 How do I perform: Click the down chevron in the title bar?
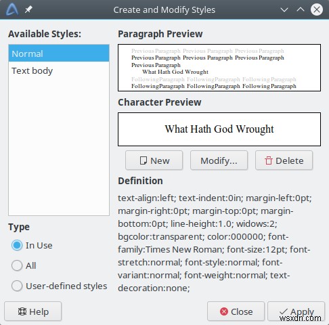pyautogui.click(x=284, y=9)
